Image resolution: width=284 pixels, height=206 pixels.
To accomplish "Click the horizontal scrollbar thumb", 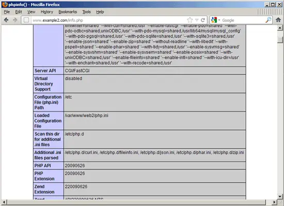I will 136,202.
